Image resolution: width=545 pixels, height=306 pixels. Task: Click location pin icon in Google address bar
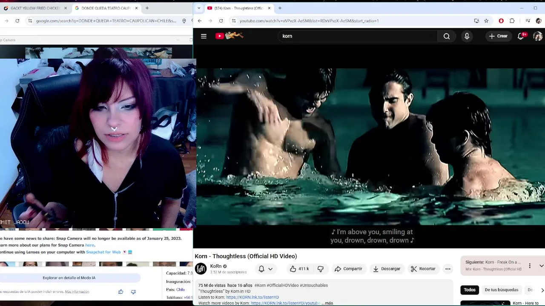point(184,21)
